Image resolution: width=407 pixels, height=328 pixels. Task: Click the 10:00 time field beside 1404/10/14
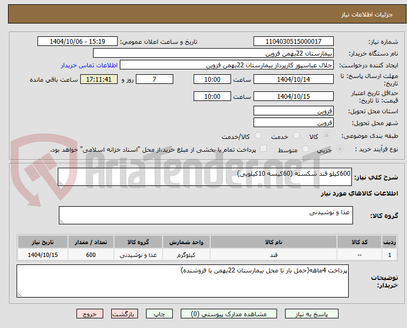[212, 79]
